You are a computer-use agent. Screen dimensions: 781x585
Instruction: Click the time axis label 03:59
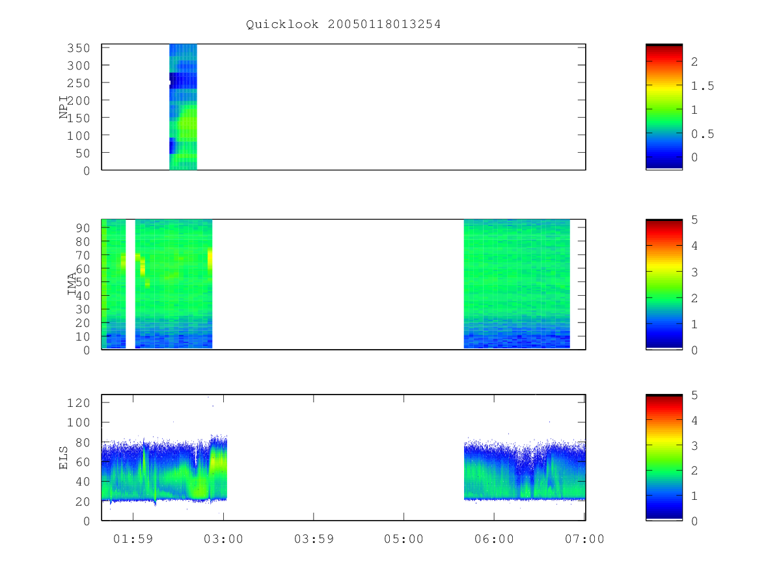(x=314, y=539)
